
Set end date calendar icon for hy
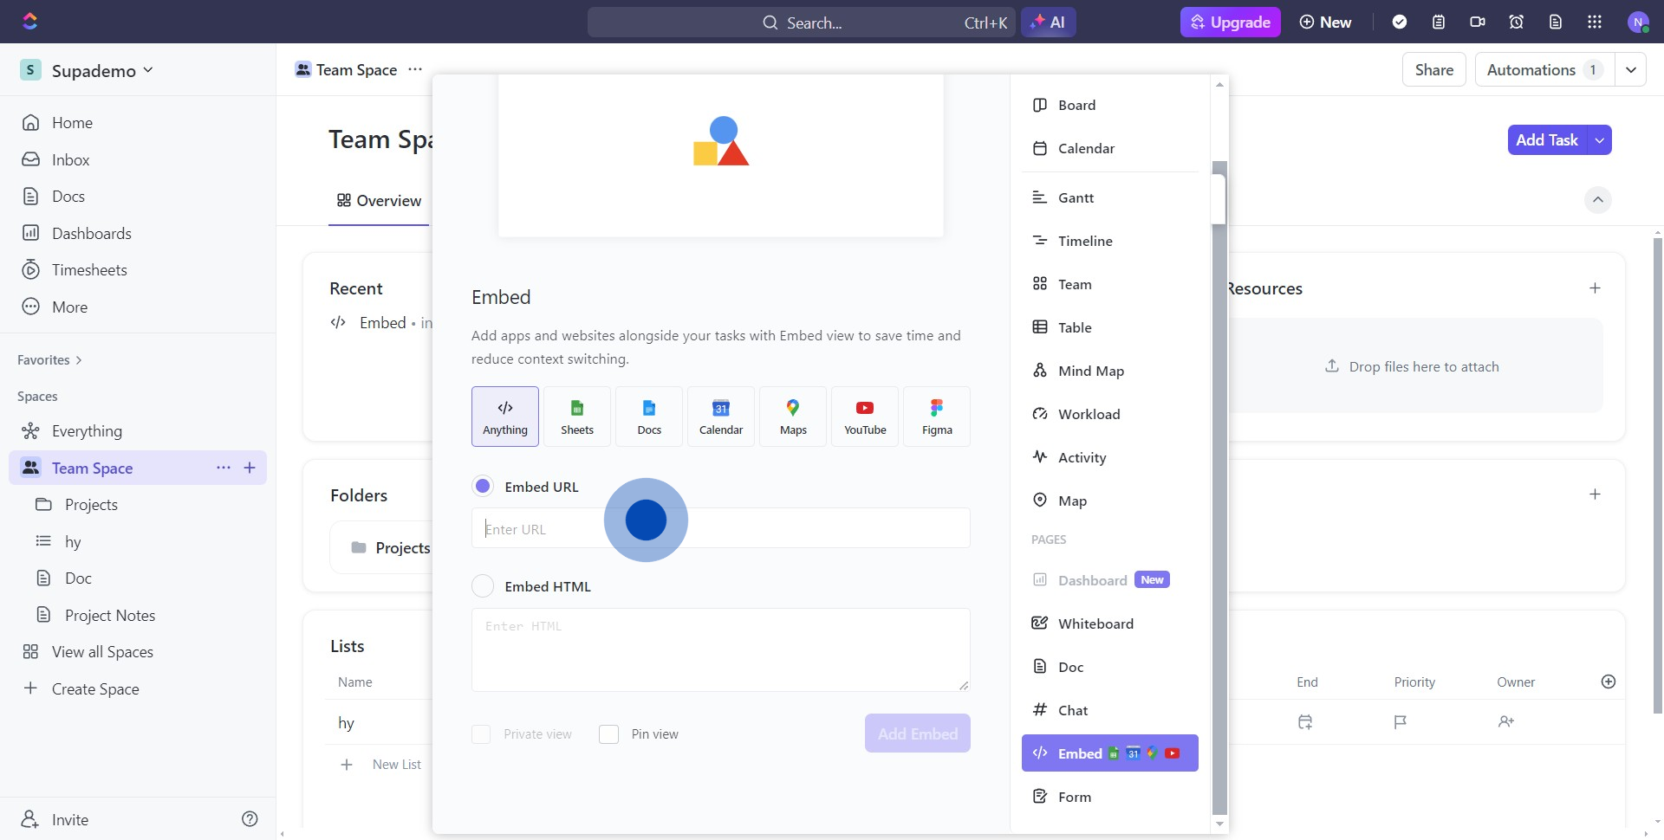1305,721
